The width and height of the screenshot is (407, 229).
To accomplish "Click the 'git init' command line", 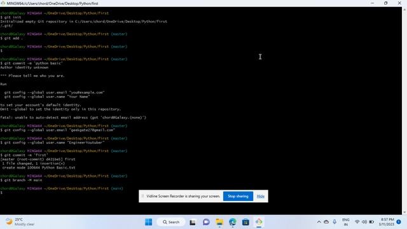I will (11, 17).
